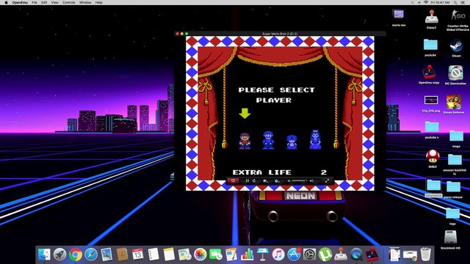
Task: Click the red power button in emulator controls
Action: pos(233,180)
